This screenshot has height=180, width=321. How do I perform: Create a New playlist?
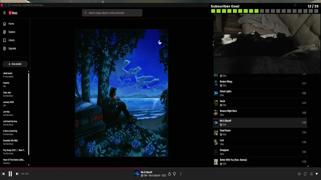(x=15, y=64)
